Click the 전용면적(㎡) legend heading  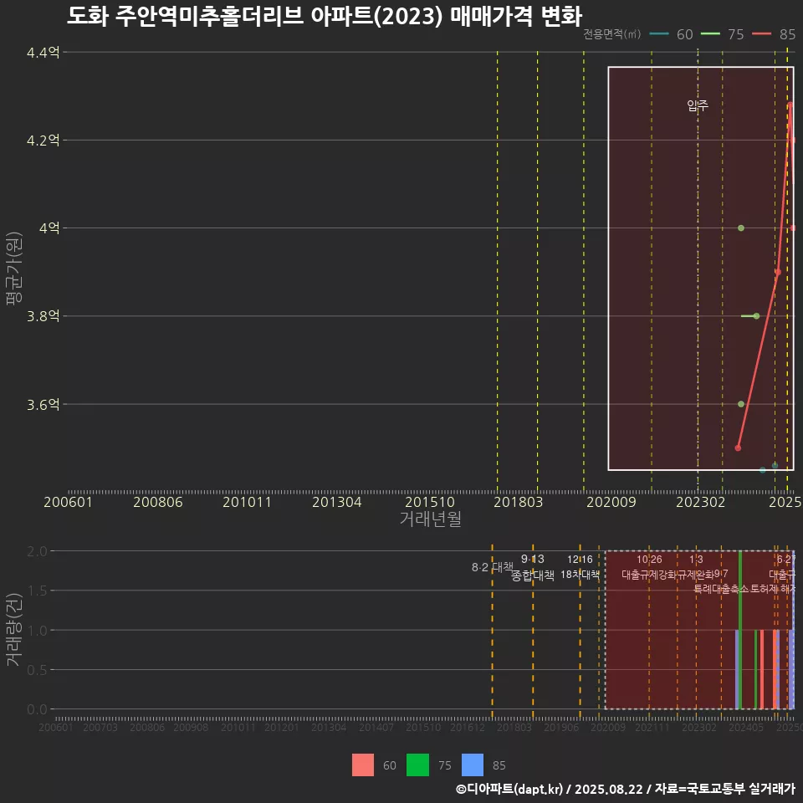(612, 34)
